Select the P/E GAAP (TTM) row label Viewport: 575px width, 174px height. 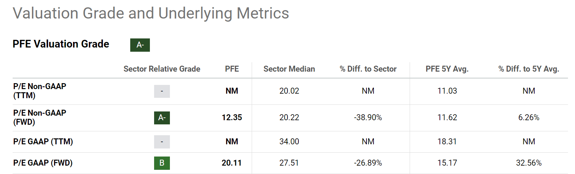point(43,142)
